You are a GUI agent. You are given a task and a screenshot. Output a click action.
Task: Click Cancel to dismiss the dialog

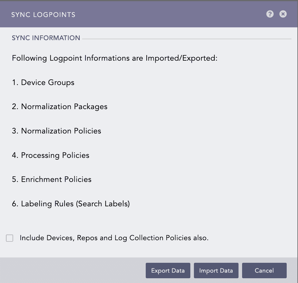coord(264,271)
